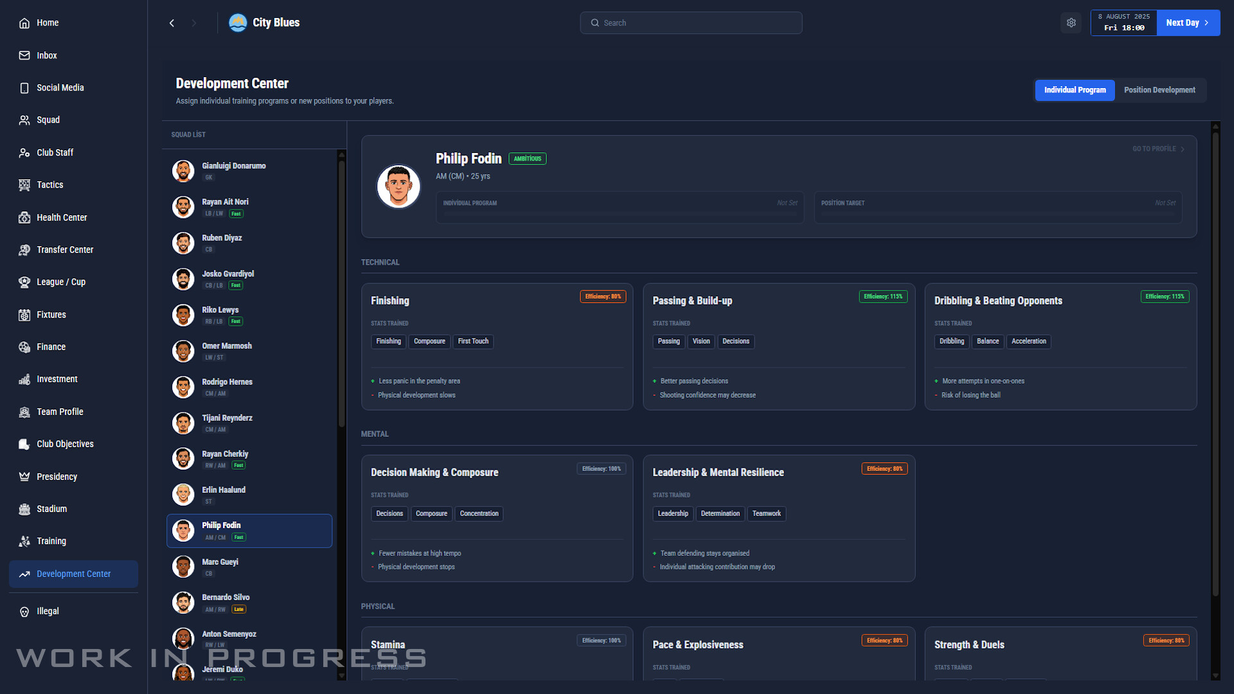The image size is (1234, 694).
Task: Open the Inbox menu item
Action: point(46,55)
